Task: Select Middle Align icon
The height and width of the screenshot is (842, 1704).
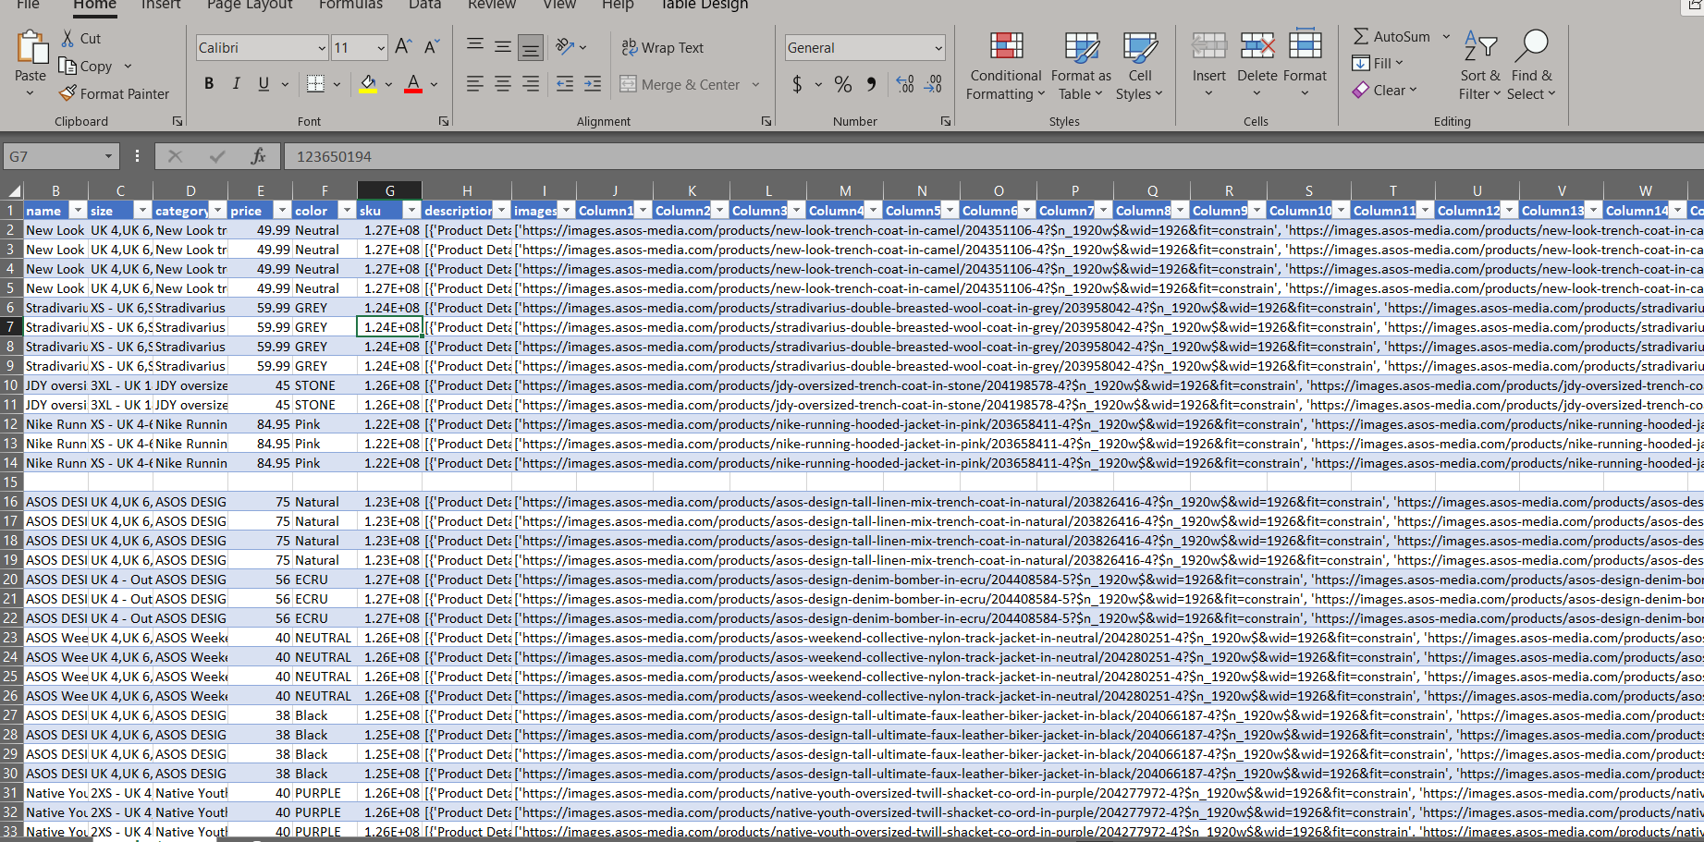Action: point(502,46)
